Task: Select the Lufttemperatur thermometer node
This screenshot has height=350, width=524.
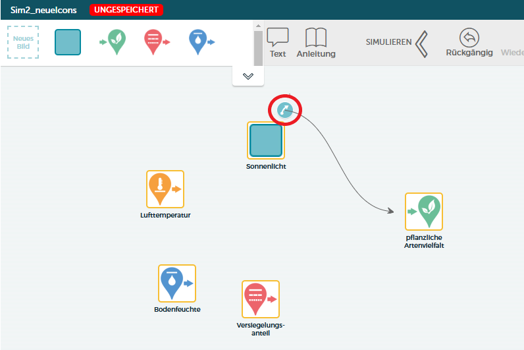Action: [165, 189]
